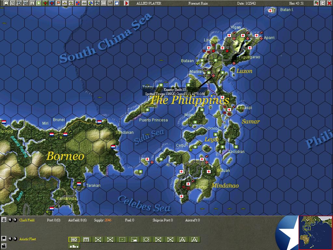Click the Allied star inside highlighted hex
Viewport: 333px width, 250px height.
pos(216,60)
